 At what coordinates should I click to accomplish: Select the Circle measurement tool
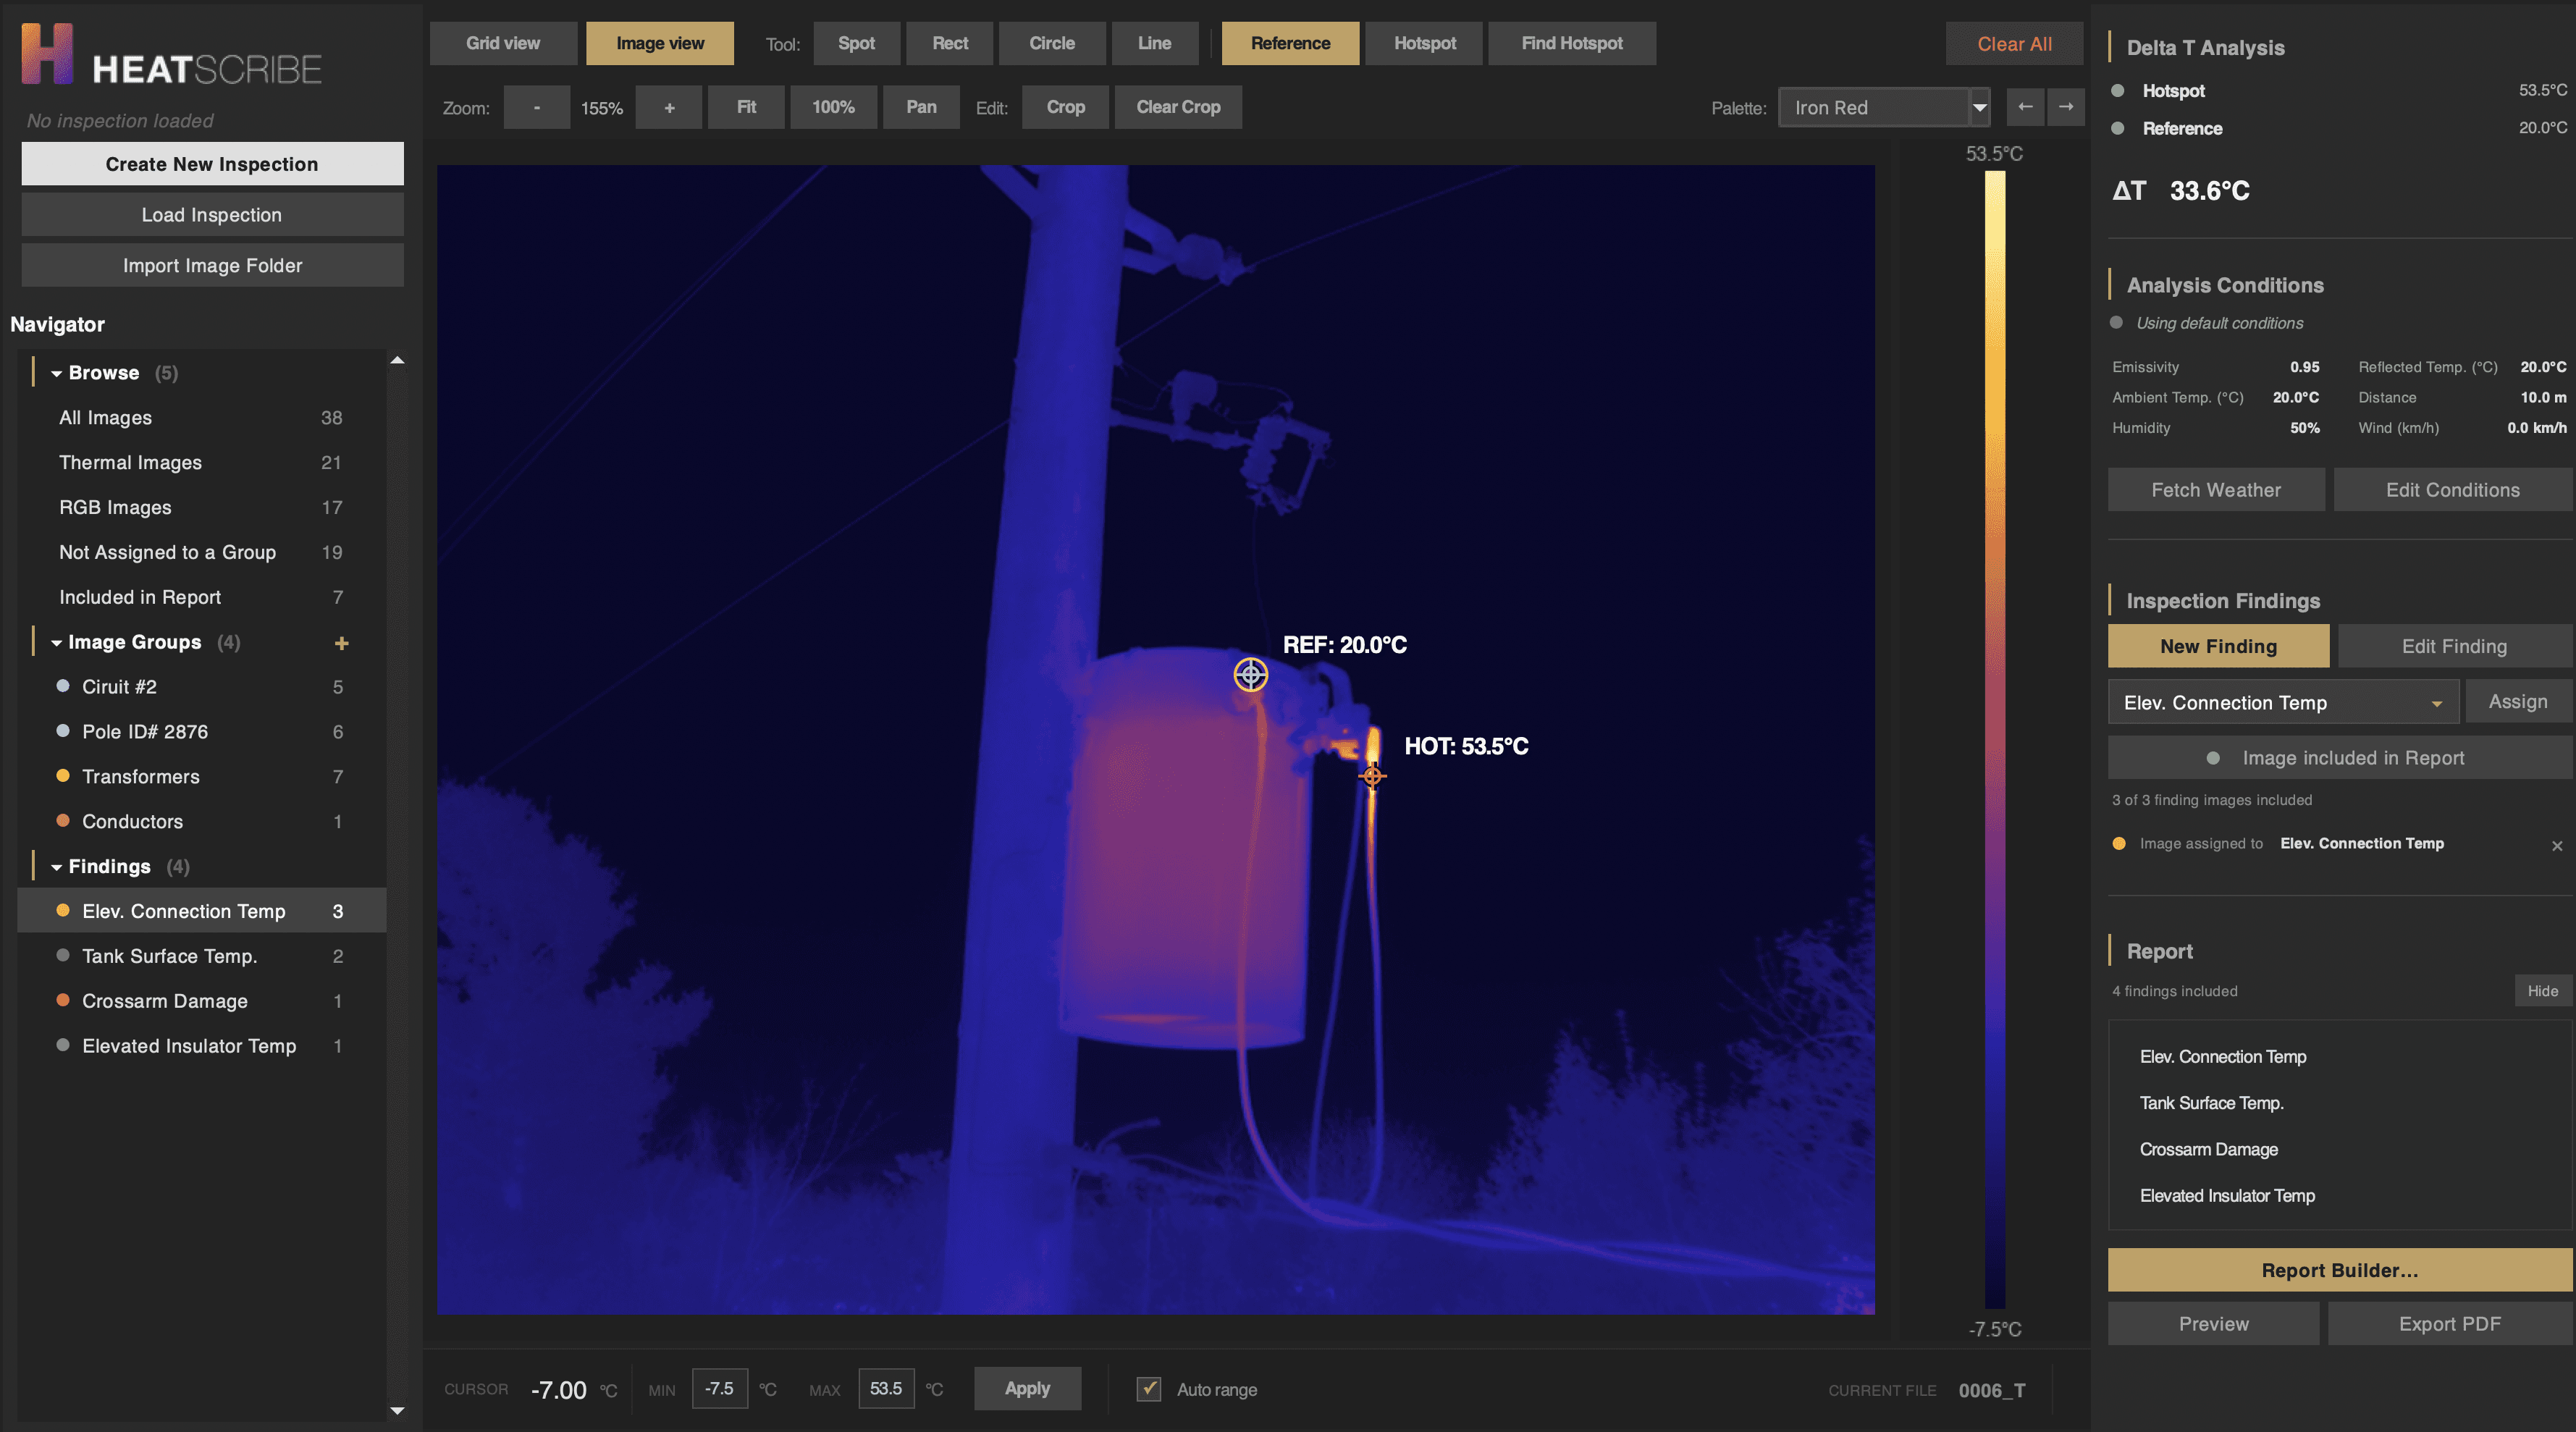1052,43
